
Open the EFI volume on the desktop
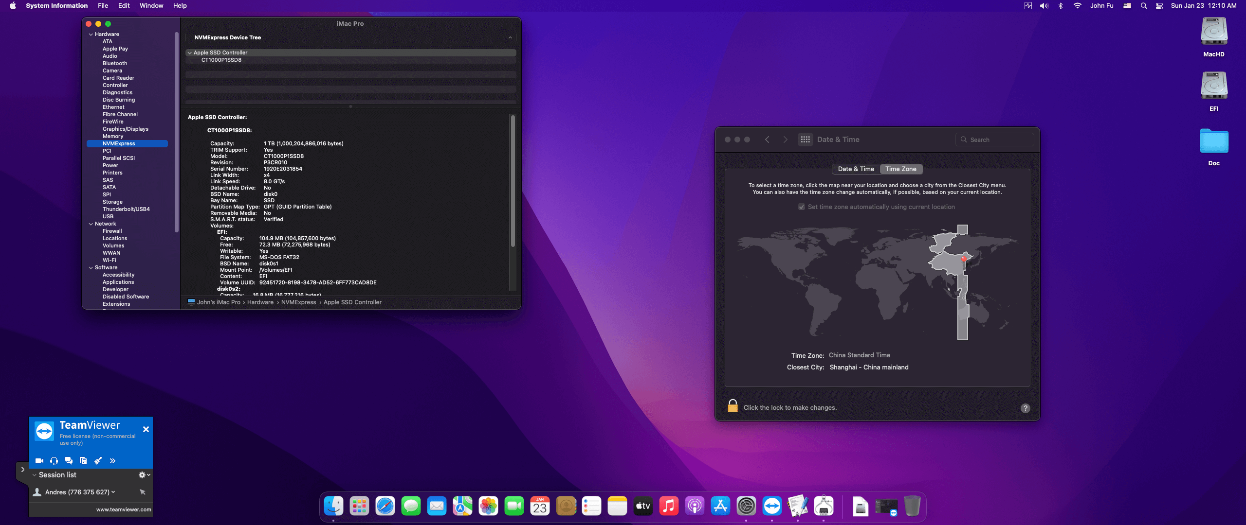pyautogui.click(x=1214, y=92)
